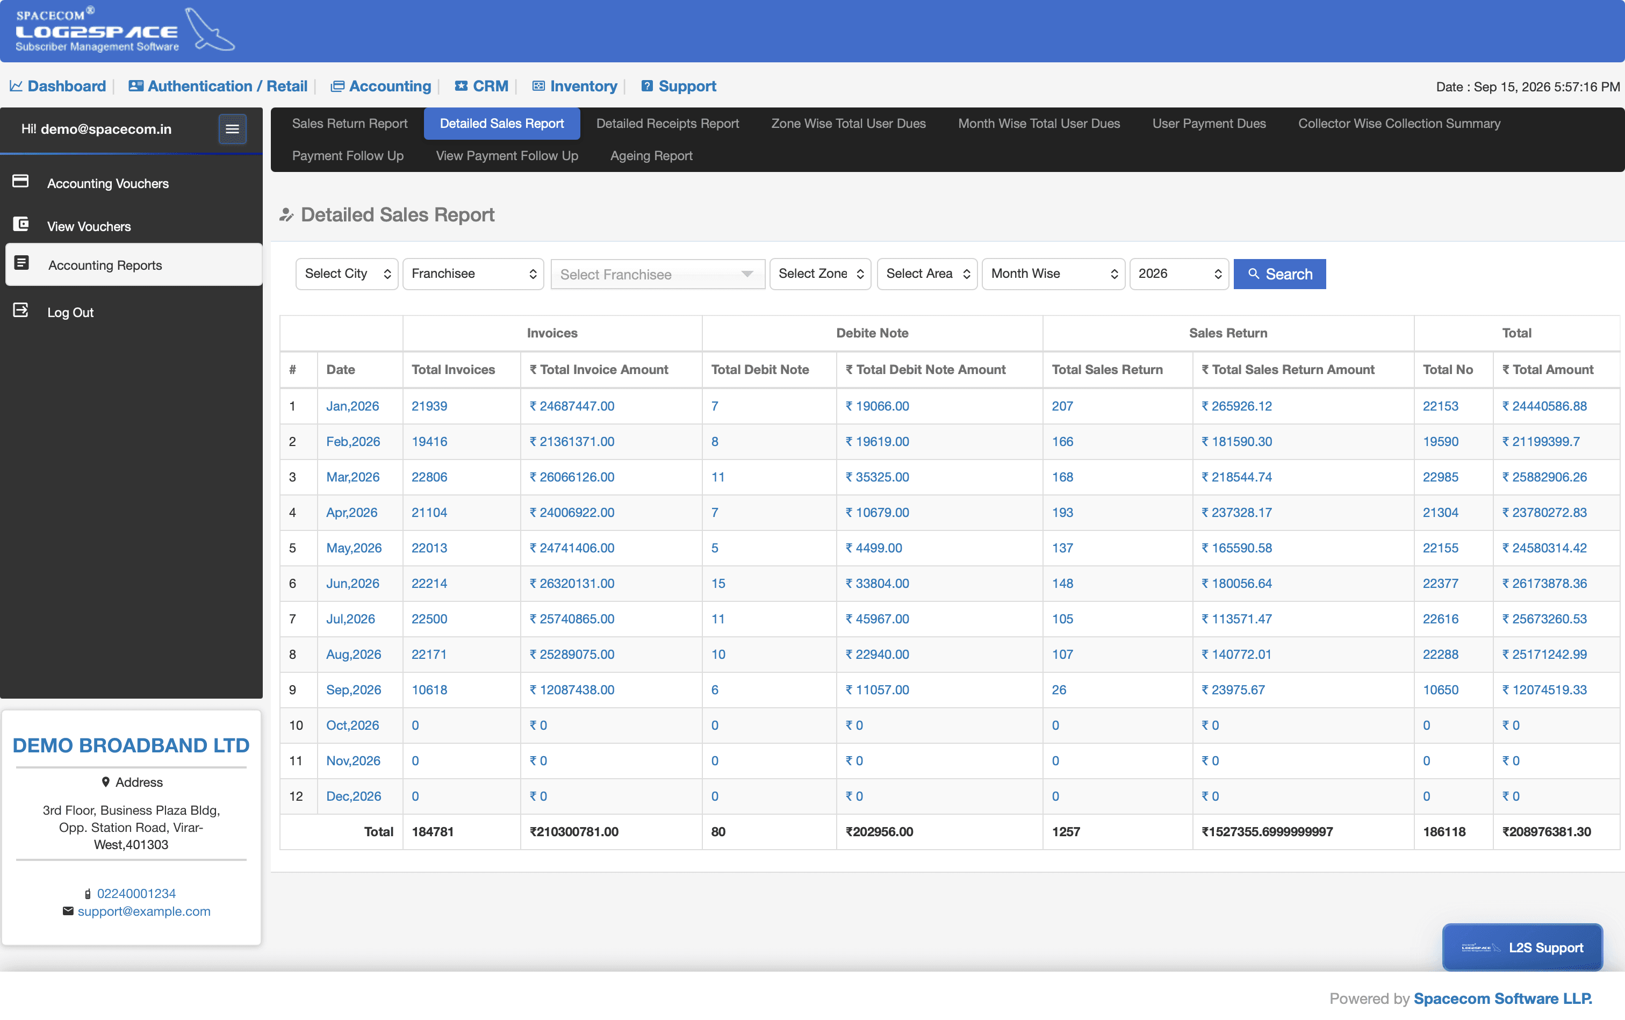Click invoice count 22806 for Mar,2026
Screen dimensions: 1625x1020
(x=429, y=477)
